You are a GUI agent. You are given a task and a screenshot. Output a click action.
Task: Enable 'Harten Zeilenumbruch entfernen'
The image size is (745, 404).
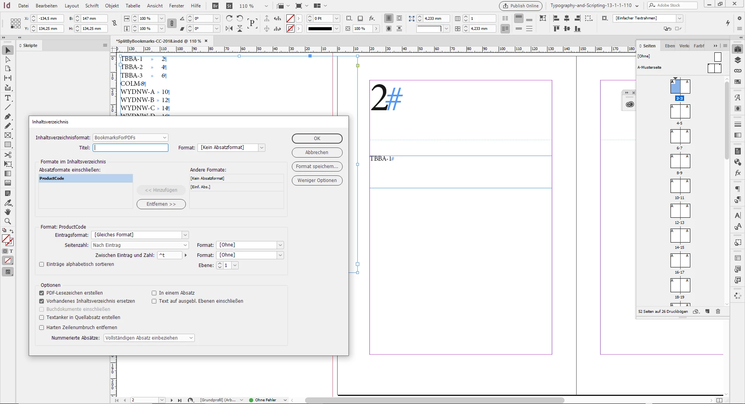pyautogui.click(x=42, y=328)
